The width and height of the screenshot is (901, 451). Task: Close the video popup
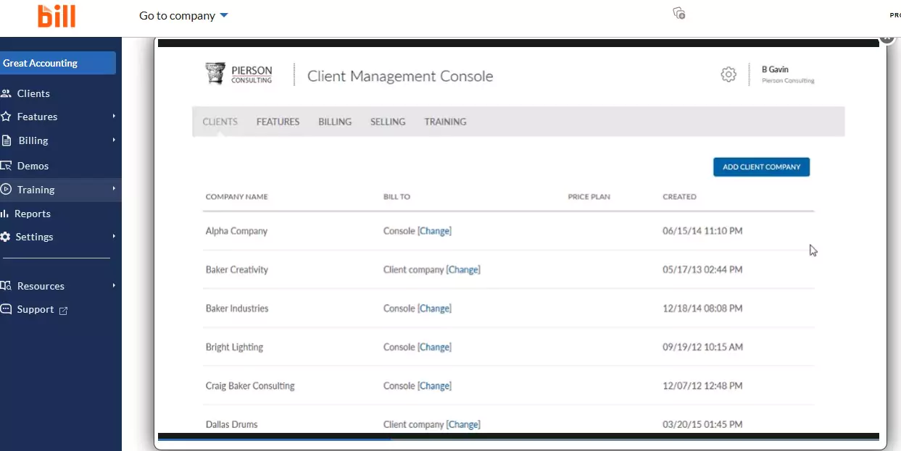887,38
